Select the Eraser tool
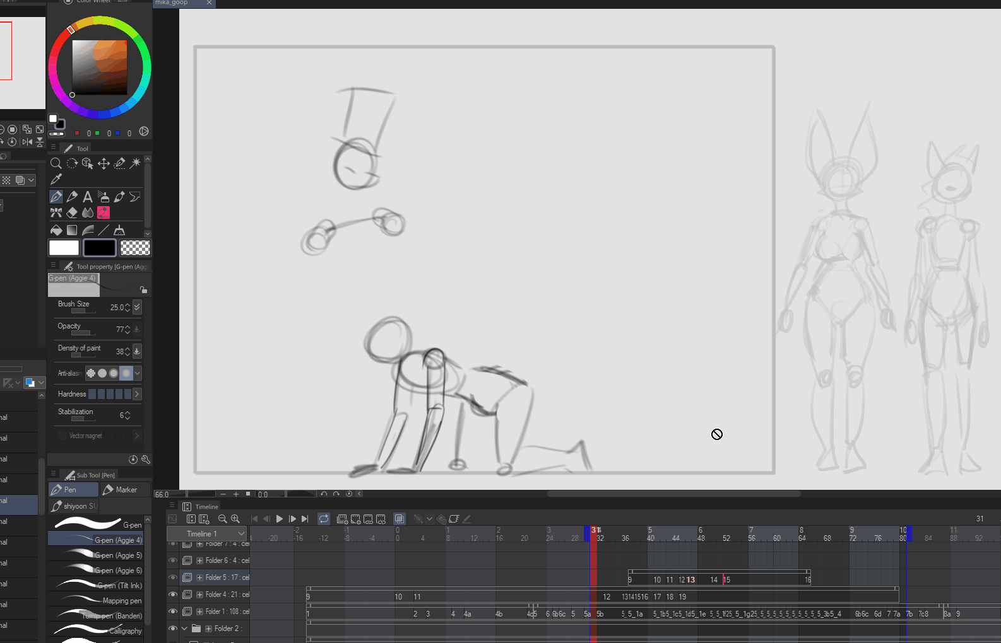Screen dimensions: 1001x643 coord(72,212)
